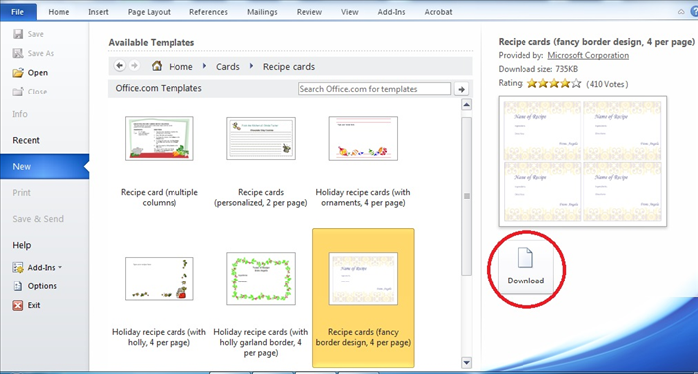The image size is (698, 374).
Task: Click the search go arrow button
Action: click(461, 89)
